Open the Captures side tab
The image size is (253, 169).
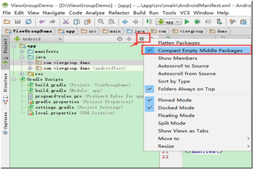tap(5, 123)
